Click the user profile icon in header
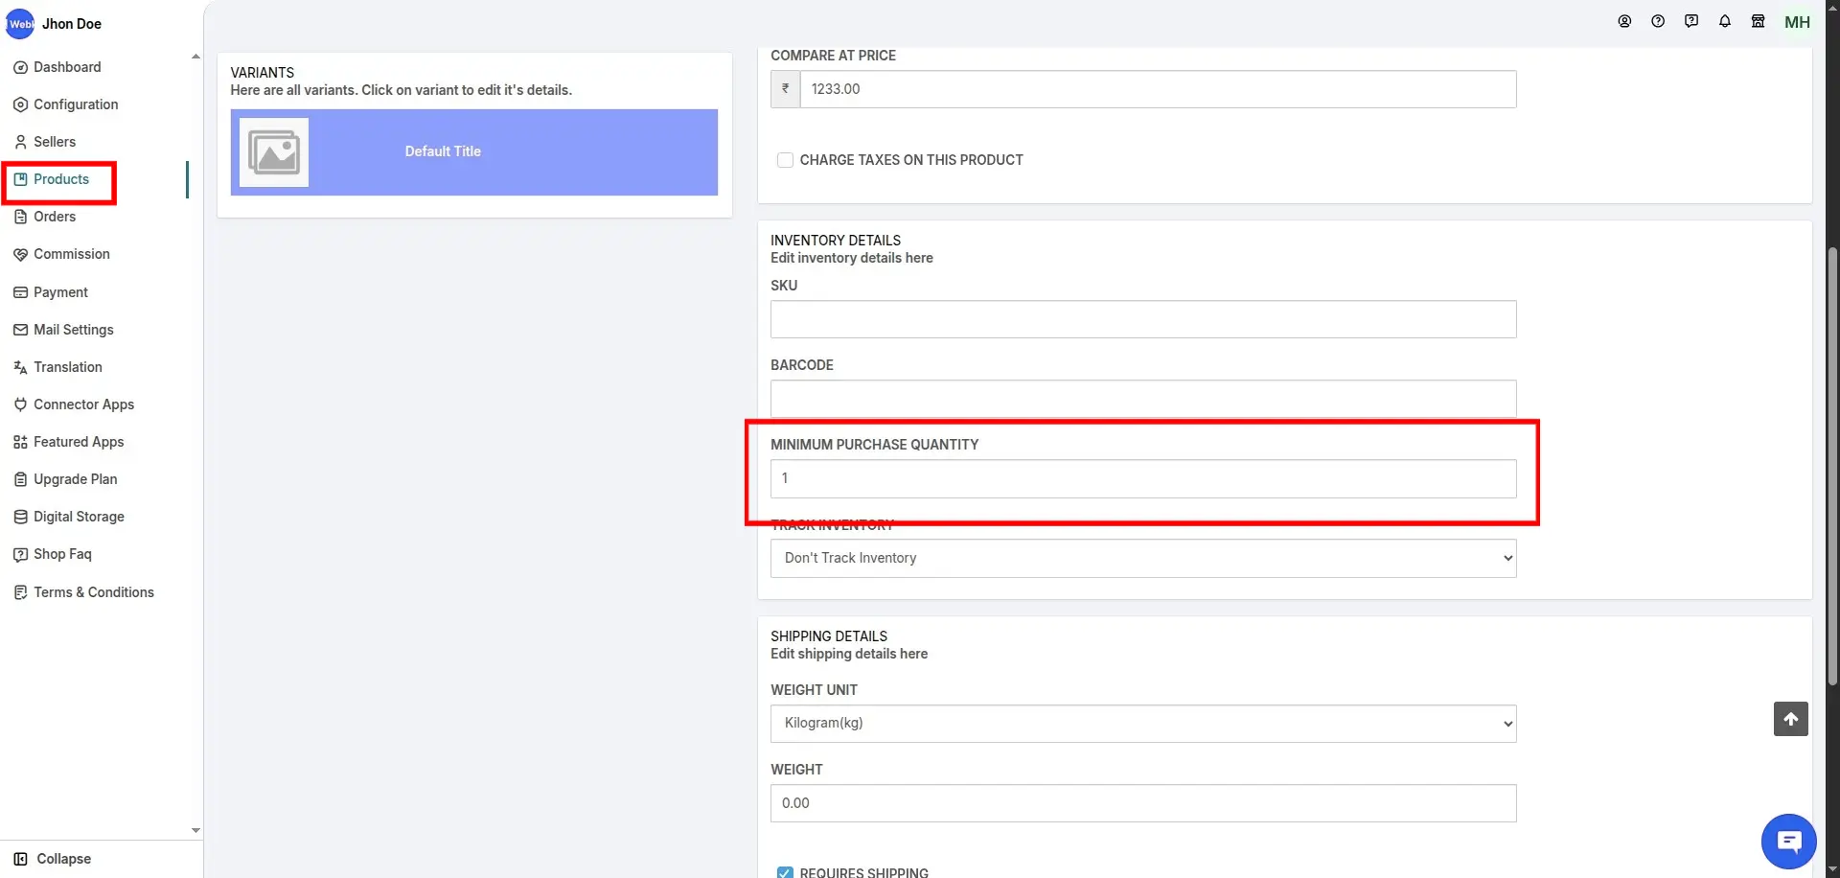This screenshot has width=1840, height=878. click(1624, 21)
